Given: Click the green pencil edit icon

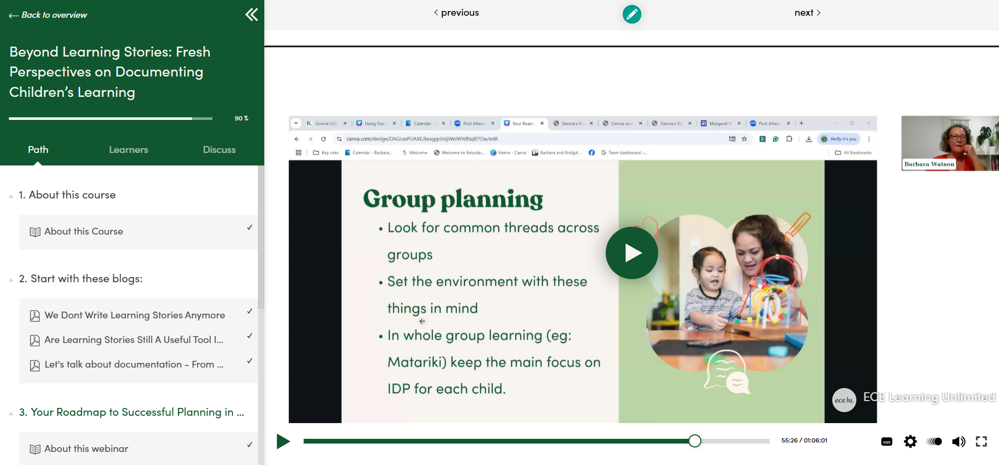Looking at the screenshot, I should (x=631, y=14).
